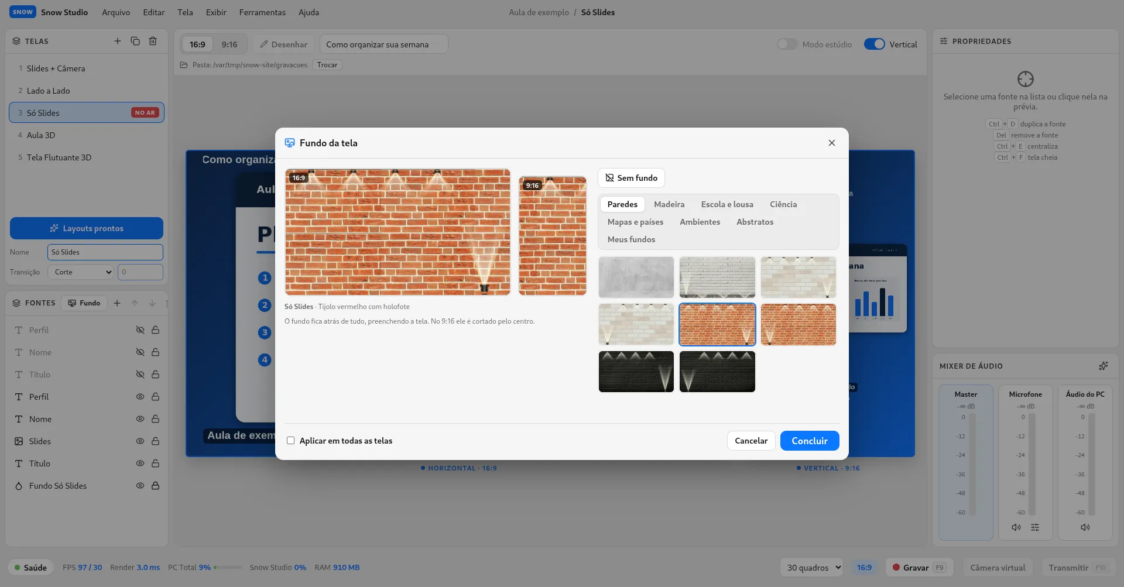Add a new tela with the plus icon
Viewport: 1124px width, 587px height.
pyautogui.click(x=118, y=41)
